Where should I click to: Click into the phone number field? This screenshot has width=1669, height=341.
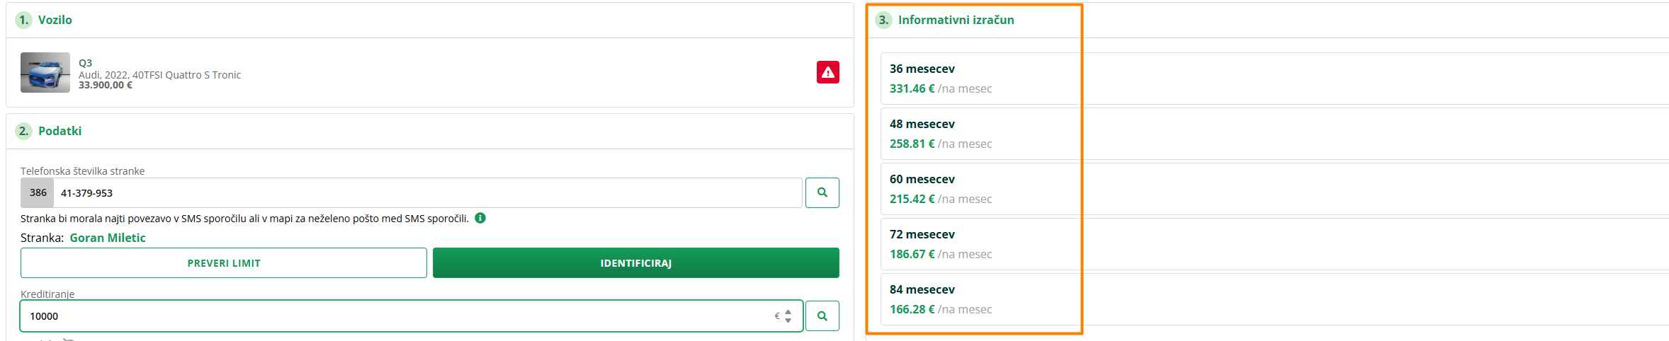coord(425,193)
